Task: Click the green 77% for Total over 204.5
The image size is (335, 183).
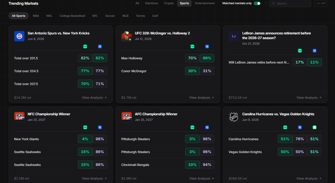Action: (x=85, y=71)
